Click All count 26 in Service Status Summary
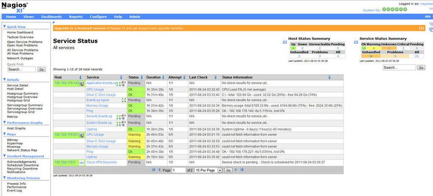This screenshot has height=196, width=433. point(417,56)
